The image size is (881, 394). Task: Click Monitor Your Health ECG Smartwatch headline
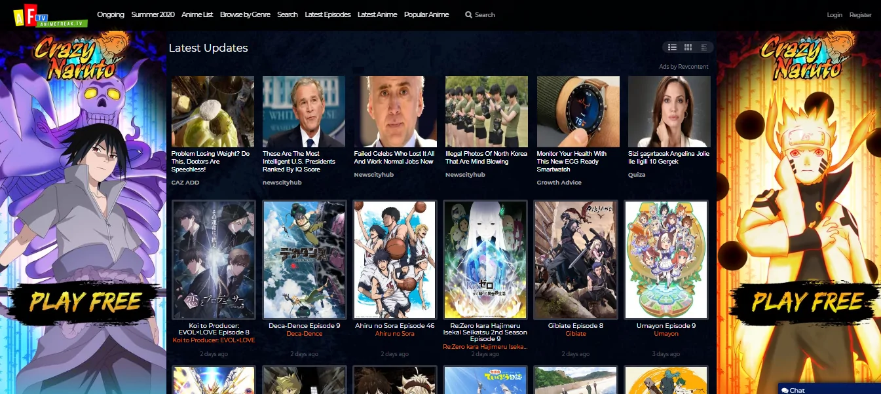point(572,162)
